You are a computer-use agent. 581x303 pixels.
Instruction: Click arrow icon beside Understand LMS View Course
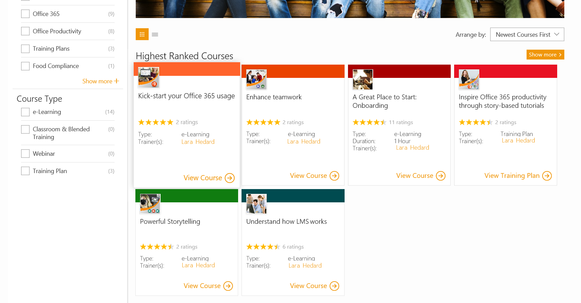[x=334, y=286]
